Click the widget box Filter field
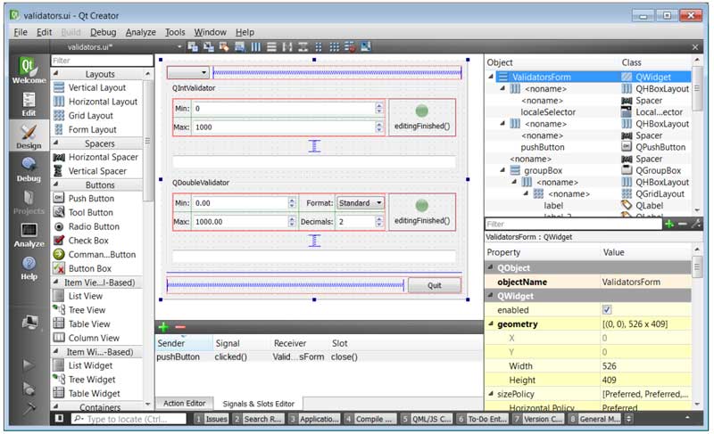Viewport: 714px width, 434px height. tap(102, 61)
